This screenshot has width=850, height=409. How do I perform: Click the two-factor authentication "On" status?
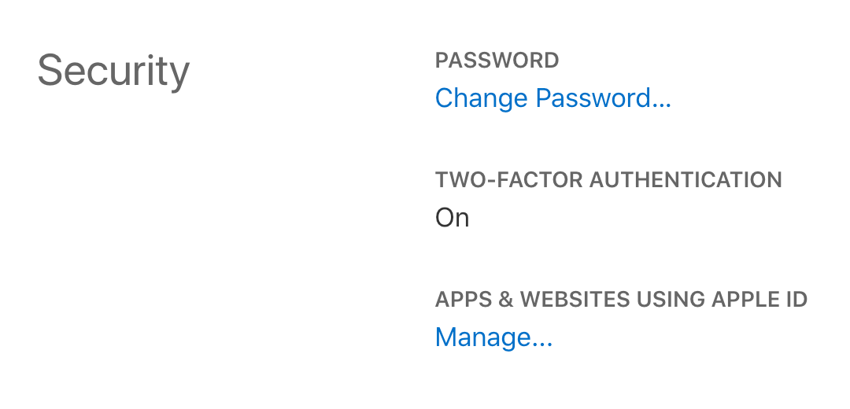(x=452, y=217)
